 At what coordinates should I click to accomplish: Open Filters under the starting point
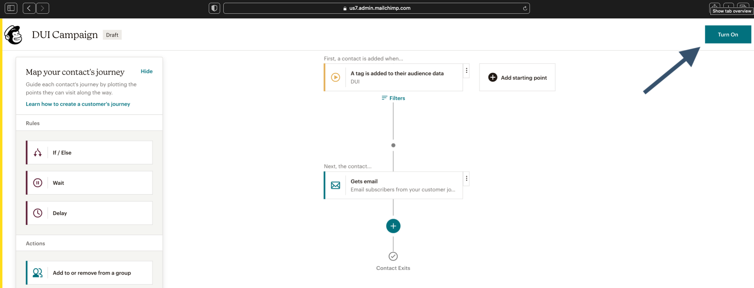[x=393, y=98]
